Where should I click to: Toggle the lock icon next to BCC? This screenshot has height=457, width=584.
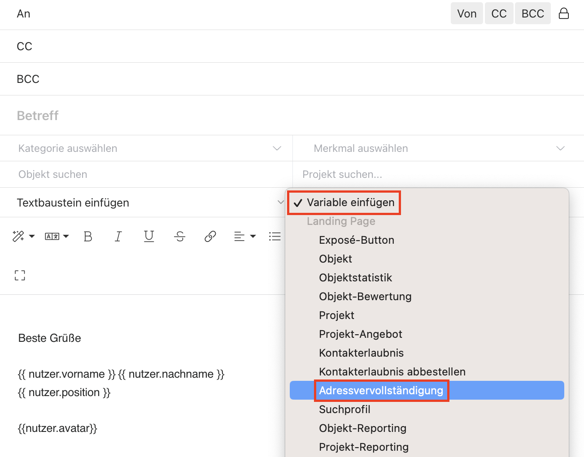[564, 13]
